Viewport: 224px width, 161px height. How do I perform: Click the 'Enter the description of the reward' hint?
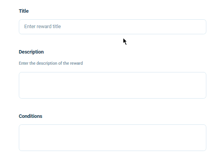click(x=51, y=63)
